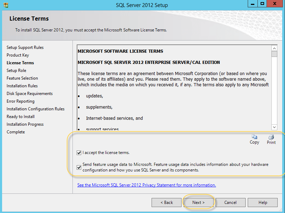Open the SQL Server 2012 Privacy Statement link
Image resolution: width=285 pixels, height=213 pixels.
(x=146, y=185)
